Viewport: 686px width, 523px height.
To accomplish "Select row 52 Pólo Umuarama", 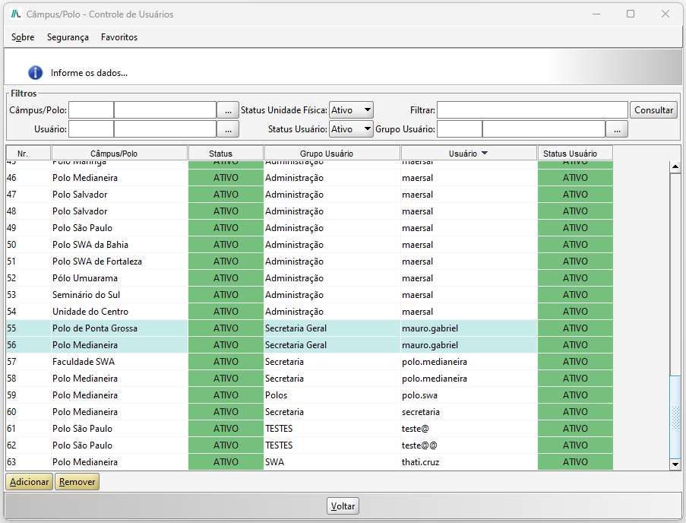I will (x=309, y=278).
